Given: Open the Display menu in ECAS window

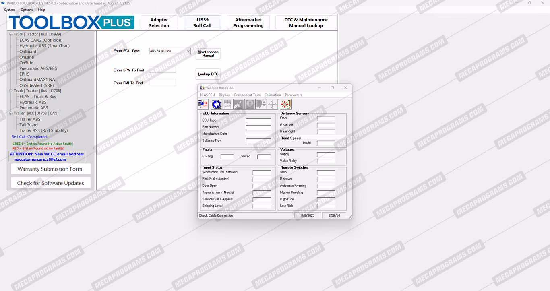Looking at the screenshot, I should pos(224,95).
